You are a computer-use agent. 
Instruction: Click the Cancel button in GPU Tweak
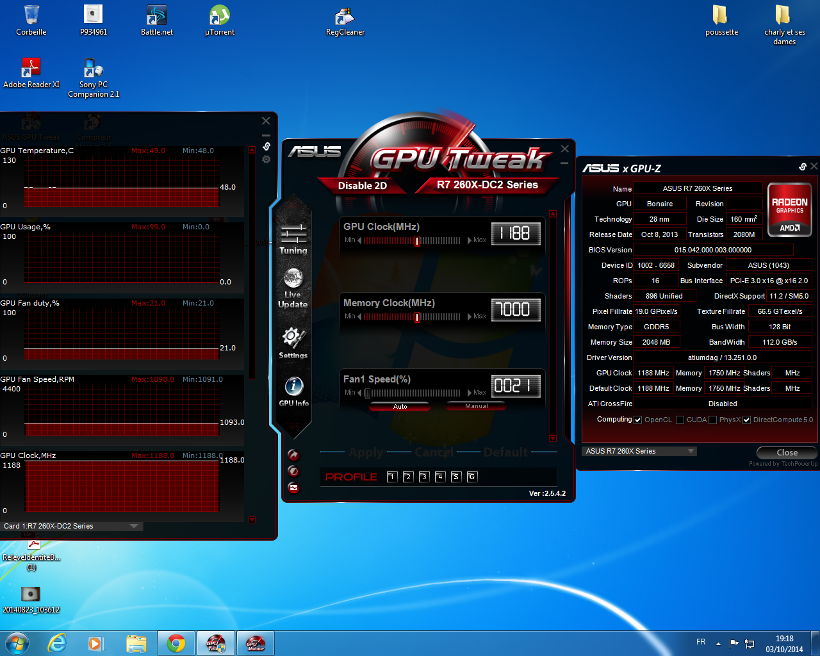pyautogui.click(x=434, y=452)
